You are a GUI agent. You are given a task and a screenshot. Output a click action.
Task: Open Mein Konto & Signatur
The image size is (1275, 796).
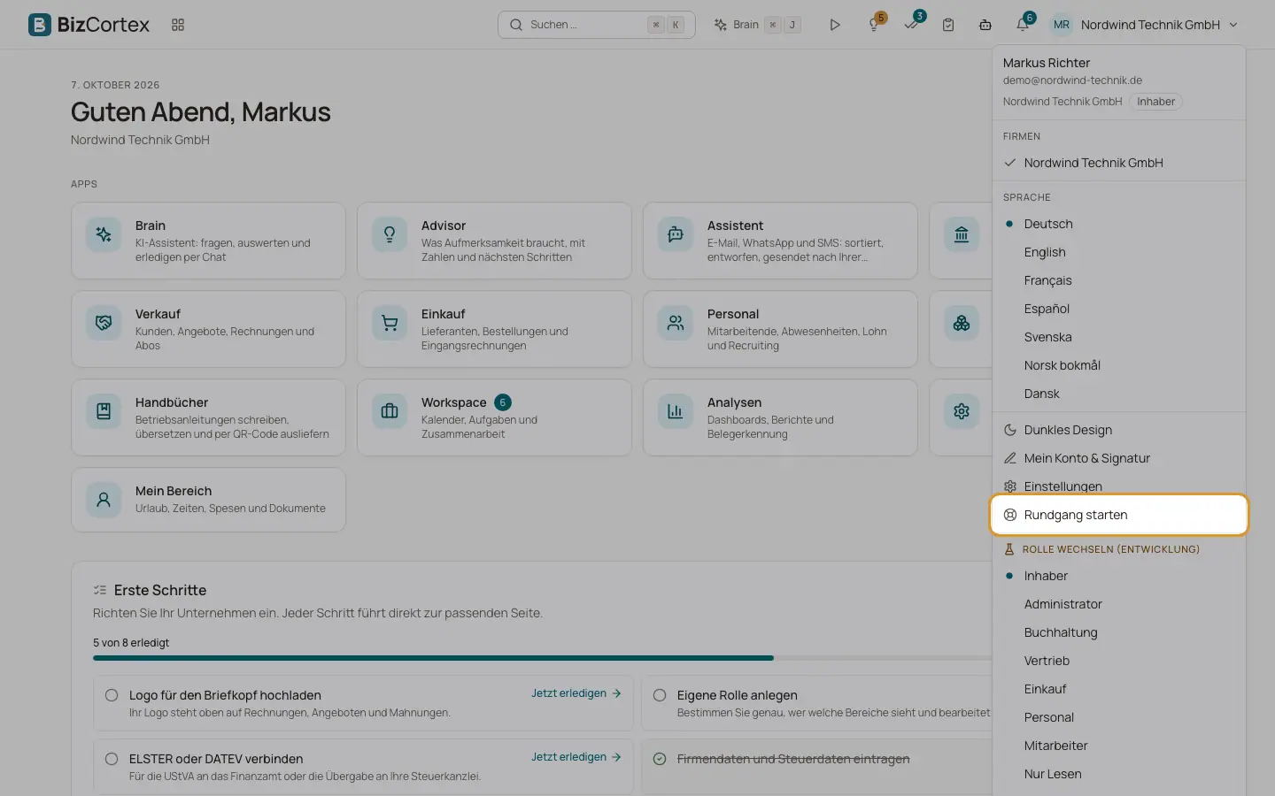pyautogui.click(x=1119, y=458)
